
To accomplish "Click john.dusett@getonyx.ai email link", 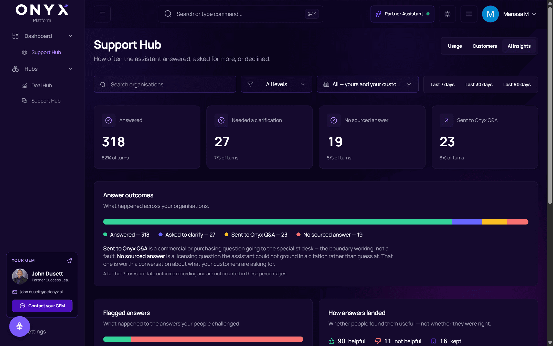I will tap(41, 292).
